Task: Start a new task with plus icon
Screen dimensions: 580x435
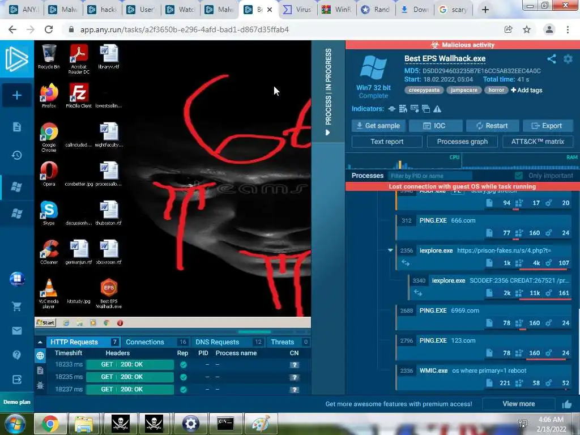Action: [x=16, y=95]
